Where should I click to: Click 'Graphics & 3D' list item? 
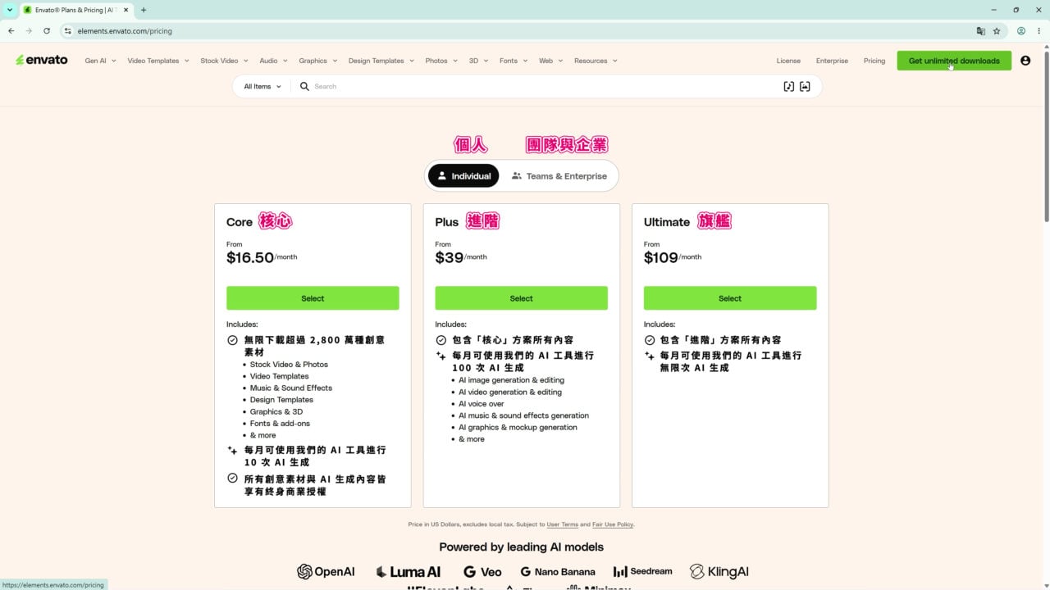click(276, 411)
